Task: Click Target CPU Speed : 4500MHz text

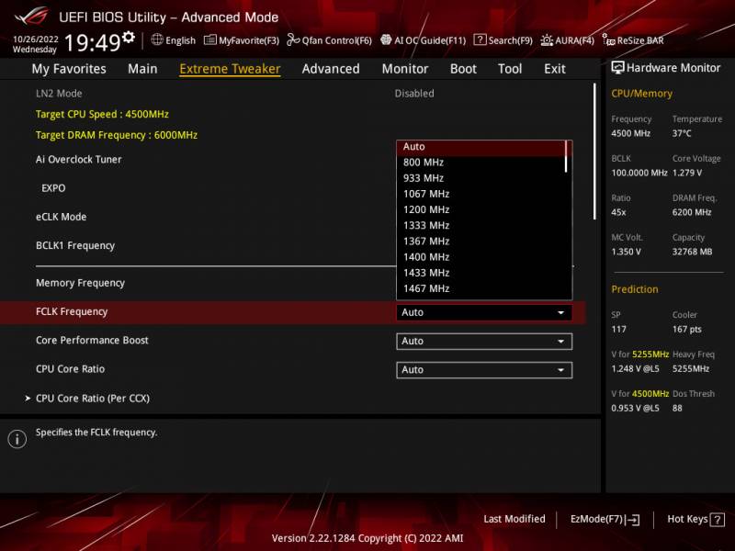Action: click(x=102, y=114)
